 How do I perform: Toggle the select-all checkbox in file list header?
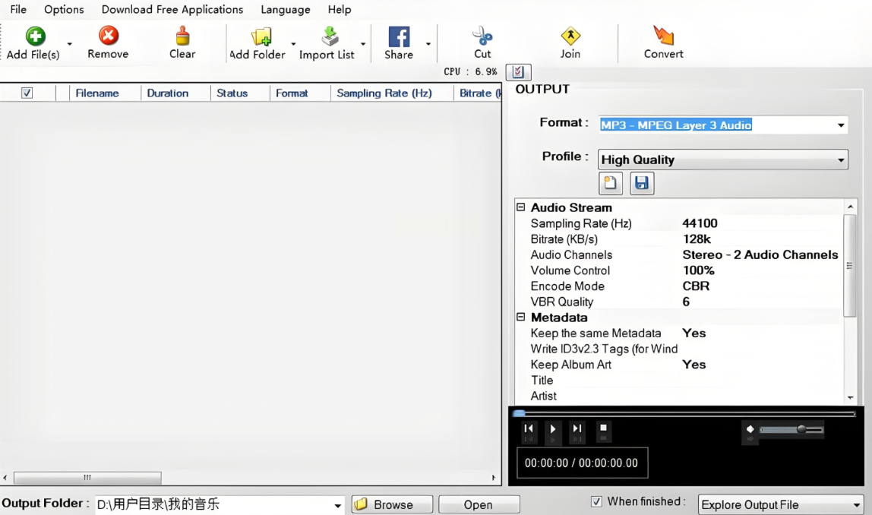pyautogui.click(x=27, y=93)
